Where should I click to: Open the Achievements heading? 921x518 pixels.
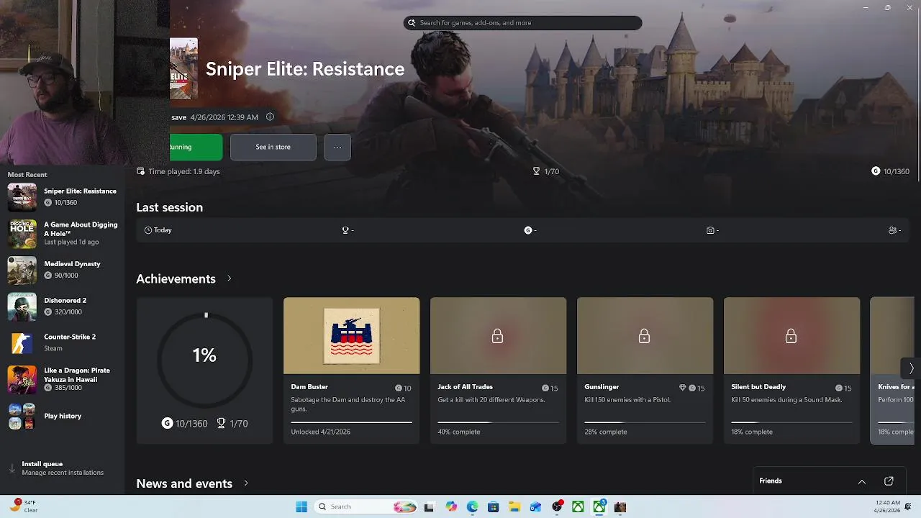176,279
